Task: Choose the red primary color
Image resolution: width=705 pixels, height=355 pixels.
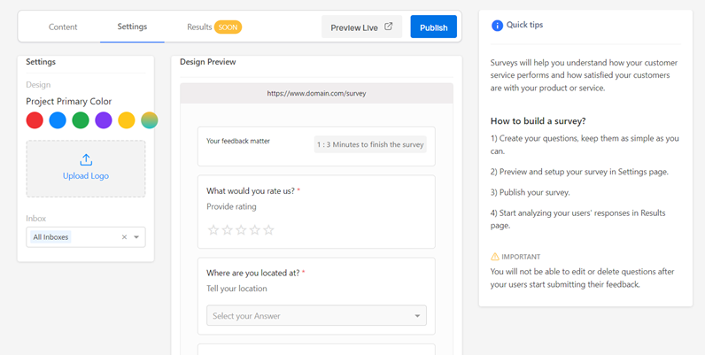Action: tap(35, 120)
